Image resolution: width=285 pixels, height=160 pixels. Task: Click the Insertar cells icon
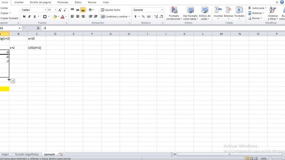218,10
